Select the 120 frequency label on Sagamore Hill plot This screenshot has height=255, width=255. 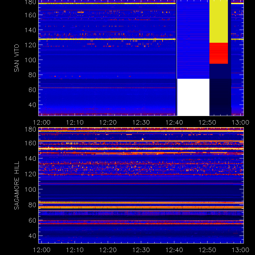tap(30, 174)
